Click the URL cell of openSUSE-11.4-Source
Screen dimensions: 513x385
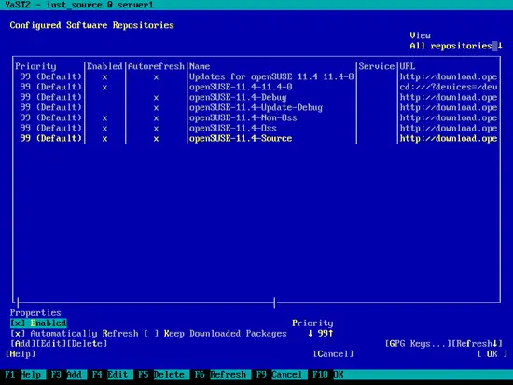click(449, 138)
